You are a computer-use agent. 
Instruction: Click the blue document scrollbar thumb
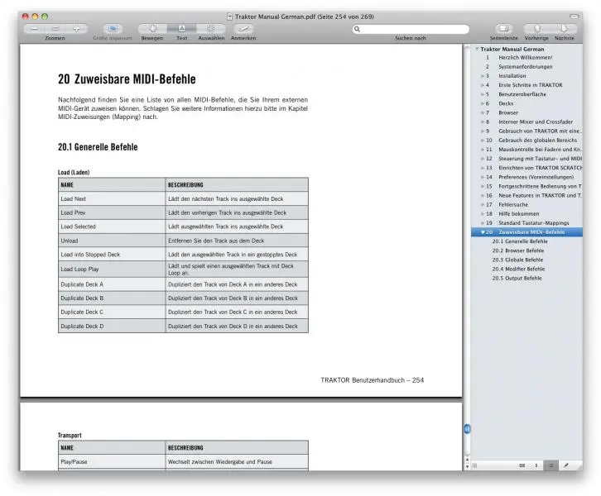tap(467, 428)
